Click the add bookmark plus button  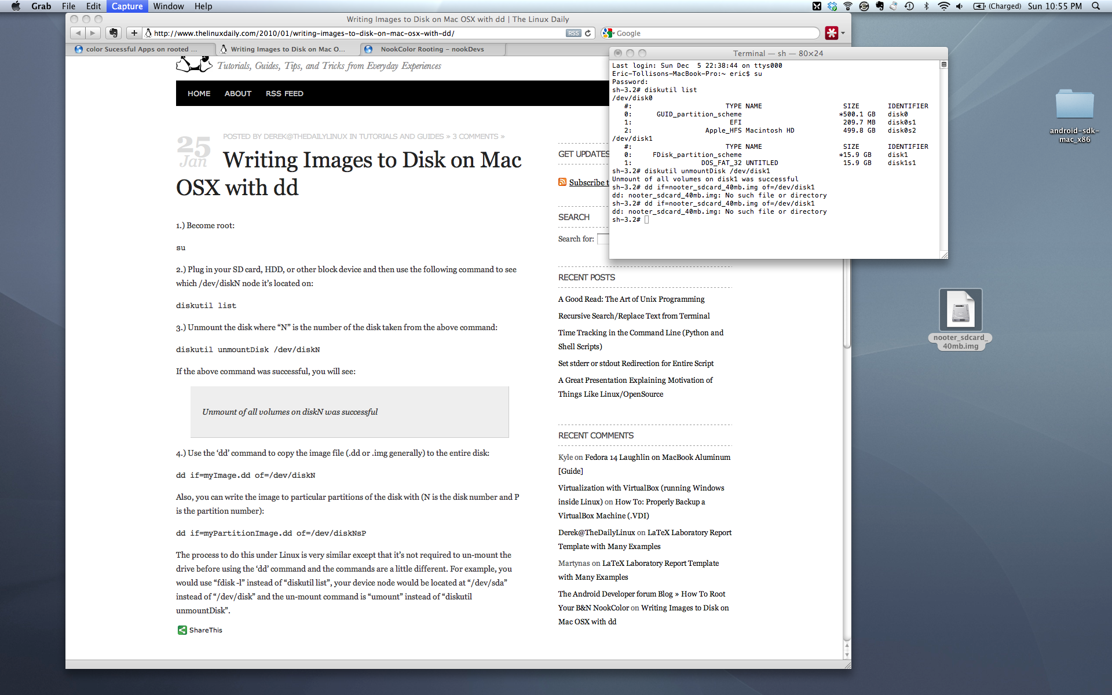(134, 33)
